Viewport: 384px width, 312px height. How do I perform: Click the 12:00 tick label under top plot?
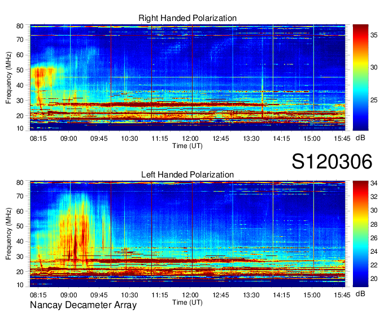tap(190, 138)
